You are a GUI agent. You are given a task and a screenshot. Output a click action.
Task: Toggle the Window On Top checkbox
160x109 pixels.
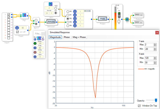point(139,106)
